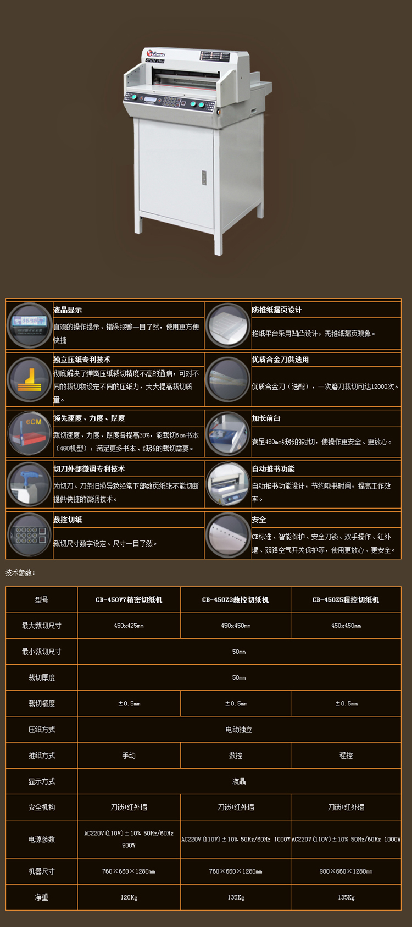The height and width of the screenshot is (927, 412).
Task: Select the CB-450Z5程控切纸机 column header
Action: tap(346, 599)
